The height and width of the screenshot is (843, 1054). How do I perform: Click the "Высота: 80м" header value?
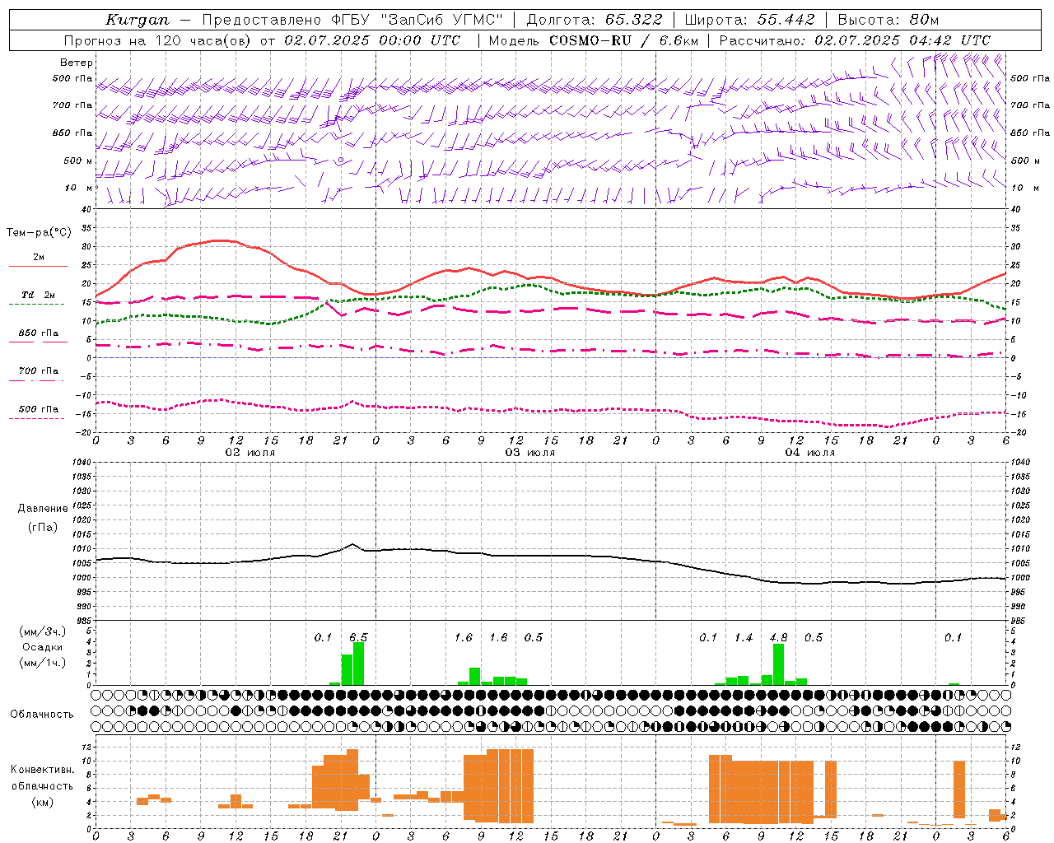click(x=888, y=20)
